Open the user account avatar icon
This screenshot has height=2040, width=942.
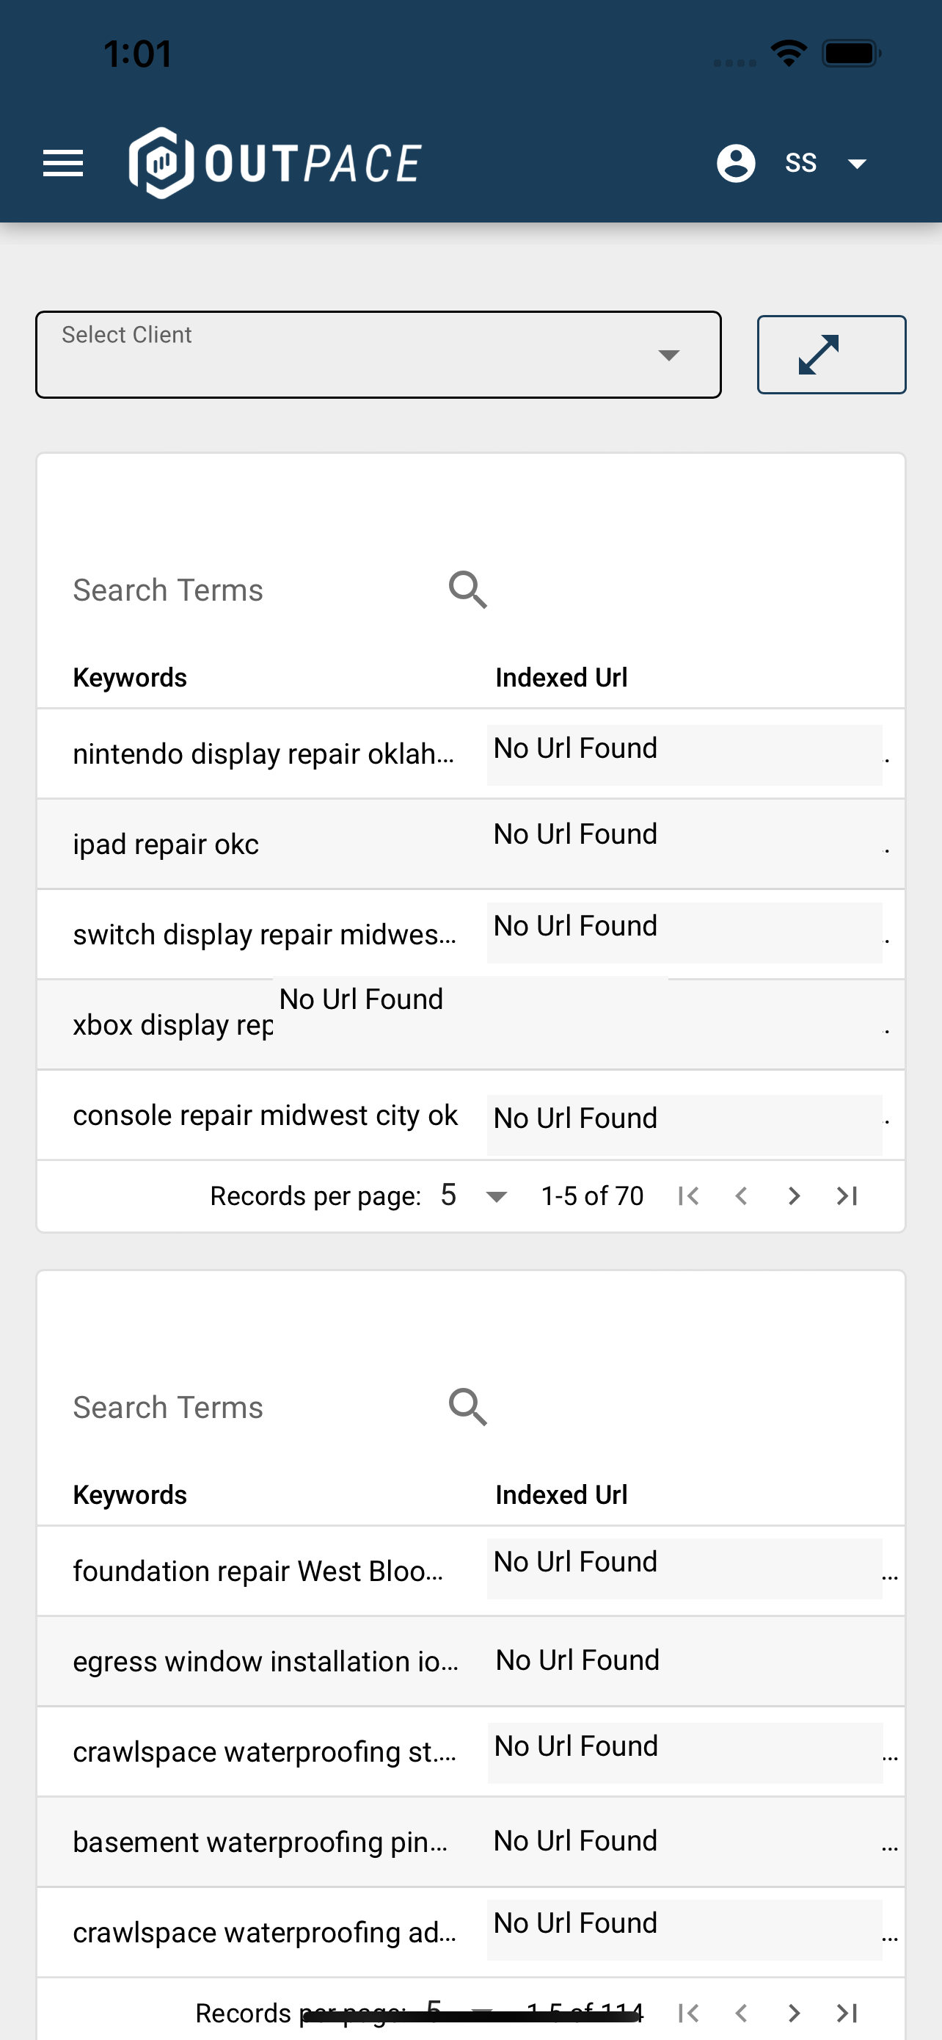(736, 163)
